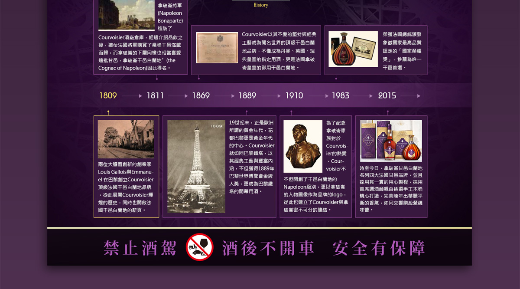Open the old Courvoisier founding street photo
Image resolution: width=520 pixels, height=289 pixels.
[x=126, y=139]
